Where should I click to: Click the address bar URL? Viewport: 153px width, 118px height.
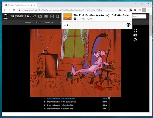click(x=62, y=10)
